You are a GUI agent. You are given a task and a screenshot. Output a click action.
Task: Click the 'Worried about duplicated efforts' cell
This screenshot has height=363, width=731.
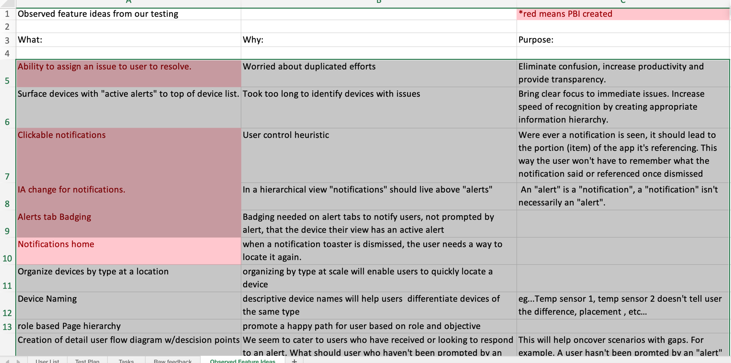379,74
